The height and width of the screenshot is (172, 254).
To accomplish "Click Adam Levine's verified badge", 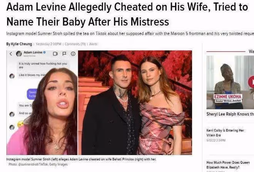I will pyautogui.click(x=44, y=52).
